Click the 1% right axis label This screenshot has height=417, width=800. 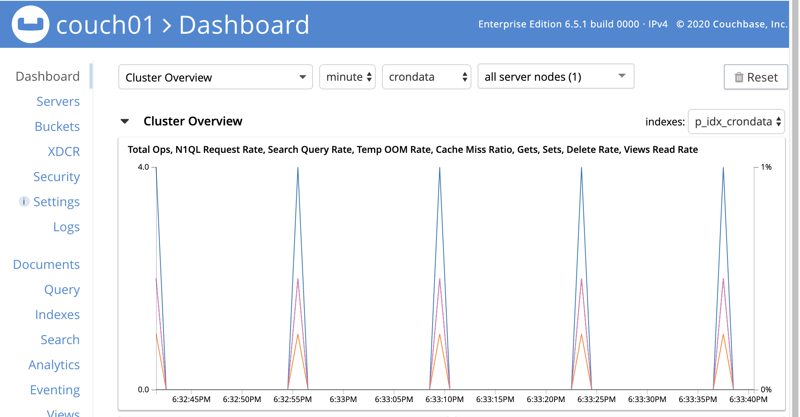click(x=766, y=167)
